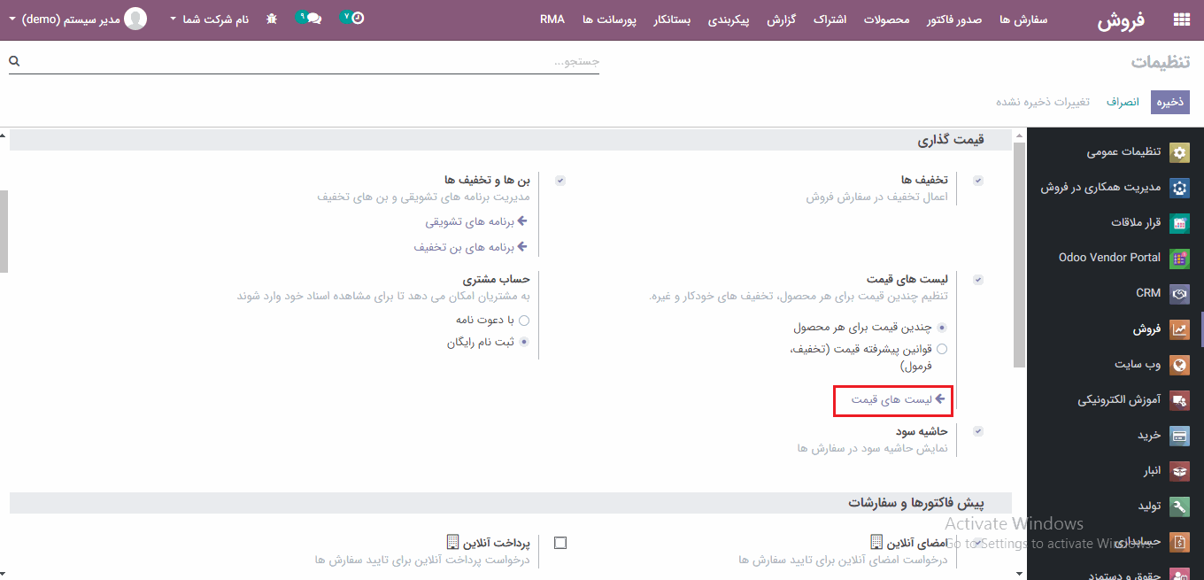Open the پیکربندی menu
The width and height of the screenshot is (1204, 580).
[x=729, y=19]
